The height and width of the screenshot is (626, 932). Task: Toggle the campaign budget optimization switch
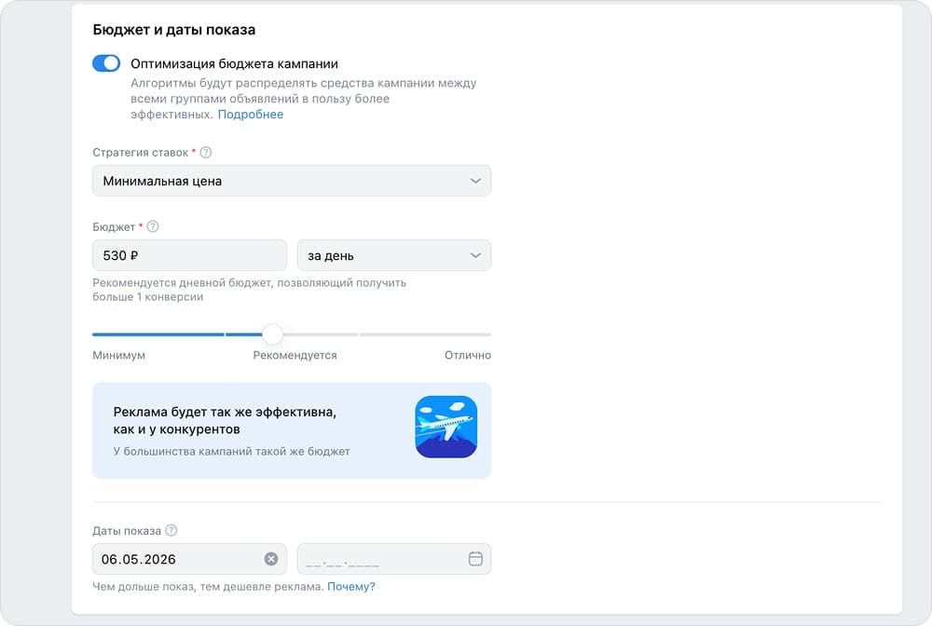(106, 63)
